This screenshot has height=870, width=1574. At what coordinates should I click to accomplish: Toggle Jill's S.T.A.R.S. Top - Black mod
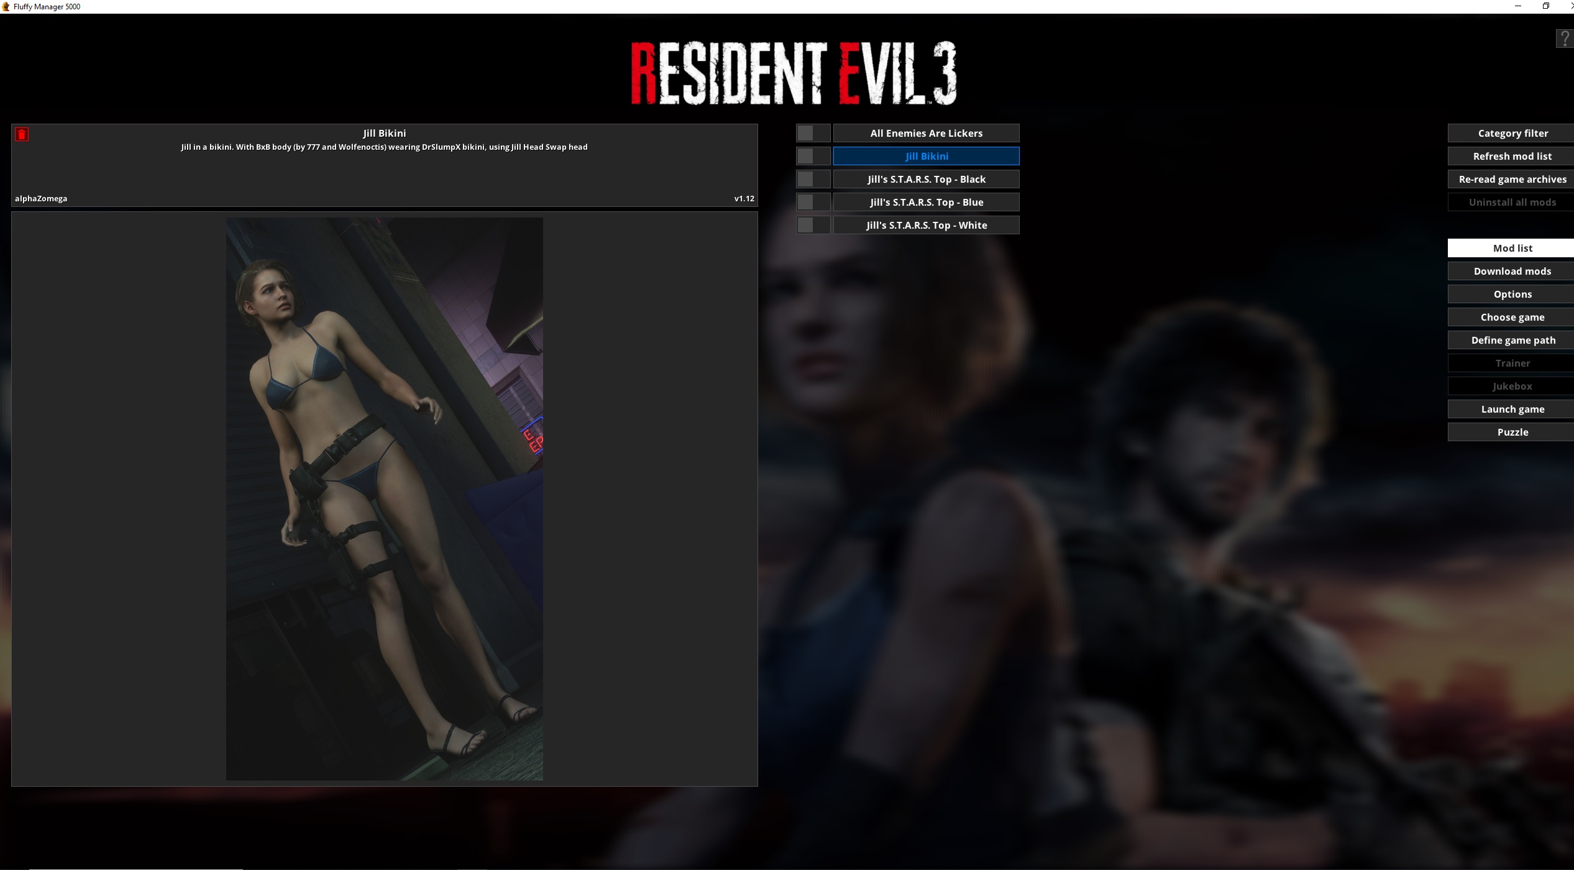point(813,179)
